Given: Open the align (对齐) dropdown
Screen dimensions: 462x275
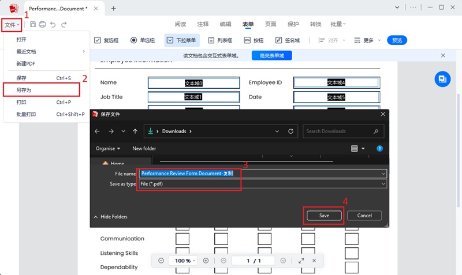Looking at the screenshot, I should coord(331,40).
